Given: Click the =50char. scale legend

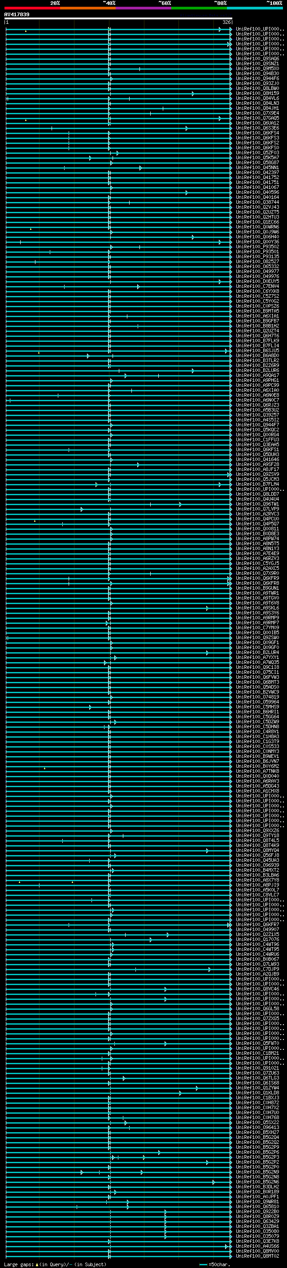Looking at the screenshot, I should (215, 1264).
